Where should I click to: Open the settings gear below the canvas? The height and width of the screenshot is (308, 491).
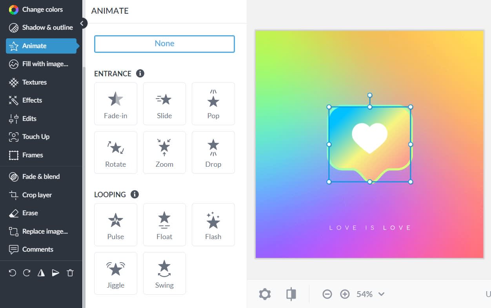pos(265,294)
